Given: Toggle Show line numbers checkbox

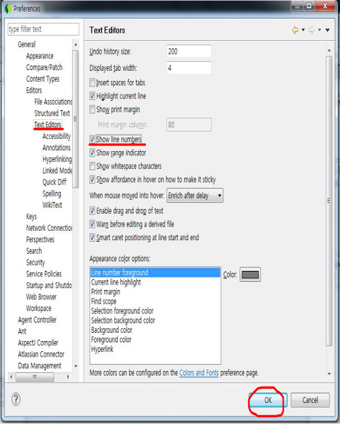Looking at the screenshot, I should tap(92, 140).
